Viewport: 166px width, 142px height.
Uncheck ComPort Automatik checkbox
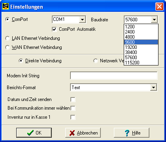54,29
